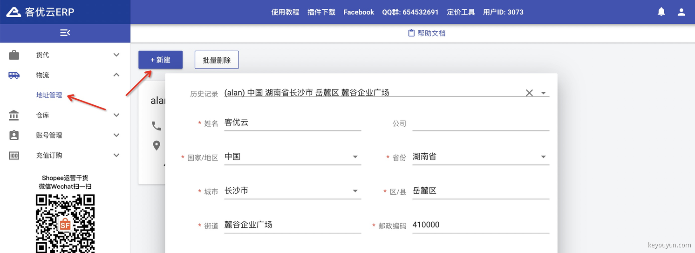The width and height of the screenshot is (695, 253).
Task: Click the 定价工具 header link
Action: pos(461,12)
